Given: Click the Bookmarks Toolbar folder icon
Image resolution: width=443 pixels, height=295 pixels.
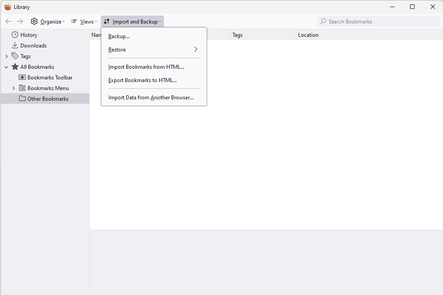Looking at the screenshot, I should point(22,77).
